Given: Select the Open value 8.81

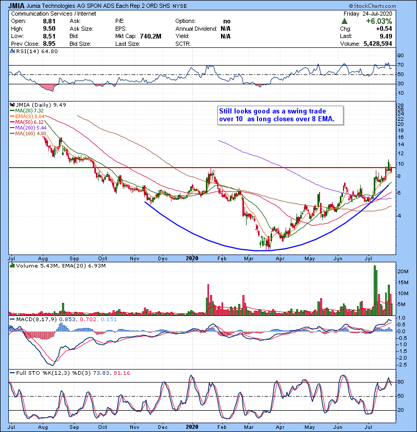Looking at the screenshot, I should (49, 21).
